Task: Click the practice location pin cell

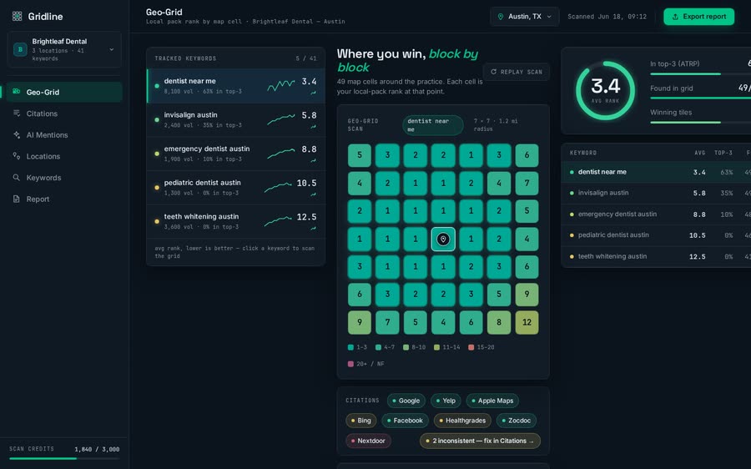Action: tap(443, 239)
